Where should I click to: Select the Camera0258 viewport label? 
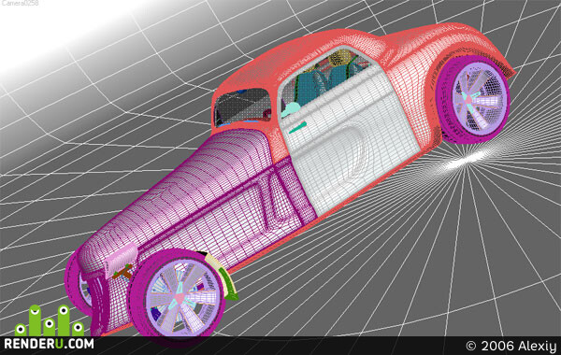(20, 3)
